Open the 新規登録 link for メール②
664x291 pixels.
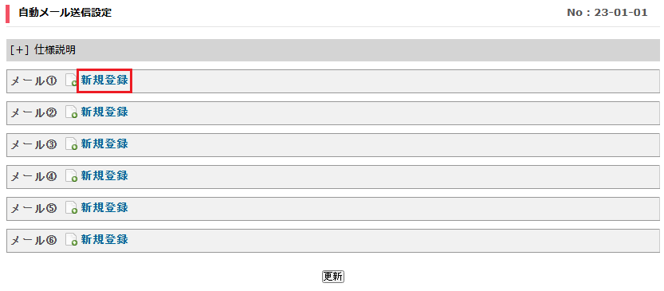point(104,112)
